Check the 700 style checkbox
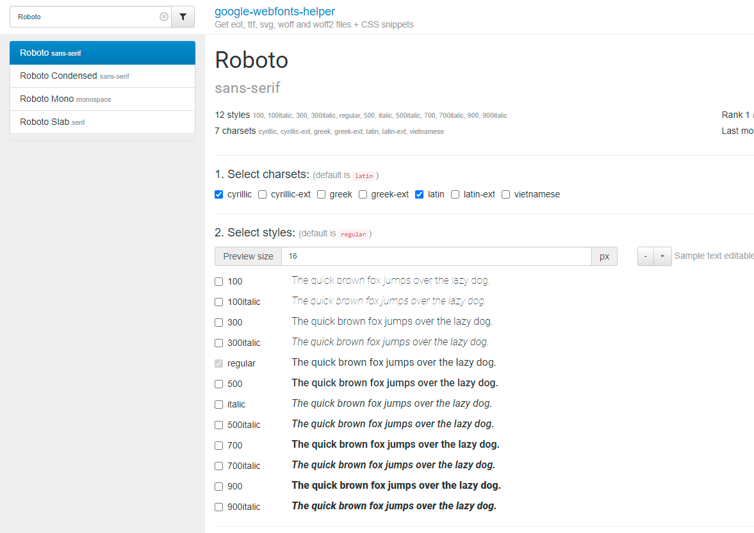The height and width of the screenshot is (533, 754). click(219, 445)
